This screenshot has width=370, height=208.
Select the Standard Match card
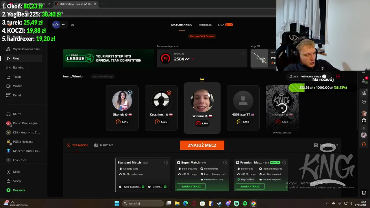tap(143, 175)
